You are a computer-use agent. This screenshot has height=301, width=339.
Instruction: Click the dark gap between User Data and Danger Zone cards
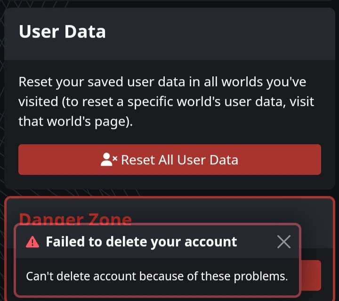point(169,193)
